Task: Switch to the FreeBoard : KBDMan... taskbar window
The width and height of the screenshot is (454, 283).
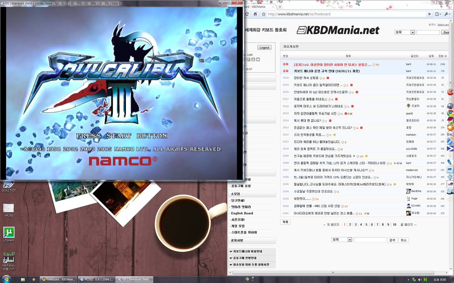Action: pos(59,279)
